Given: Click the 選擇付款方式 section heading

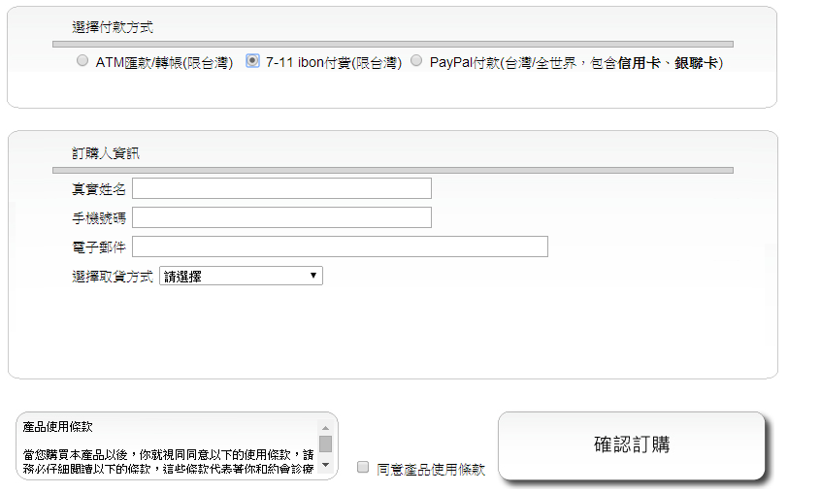Looking at the screenshot, I should coord(113,27).
